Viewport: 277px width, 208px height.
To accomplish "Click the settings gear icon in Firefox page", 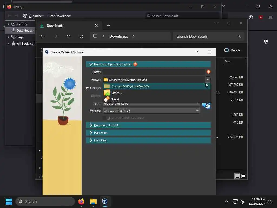I will pos(266,42).
